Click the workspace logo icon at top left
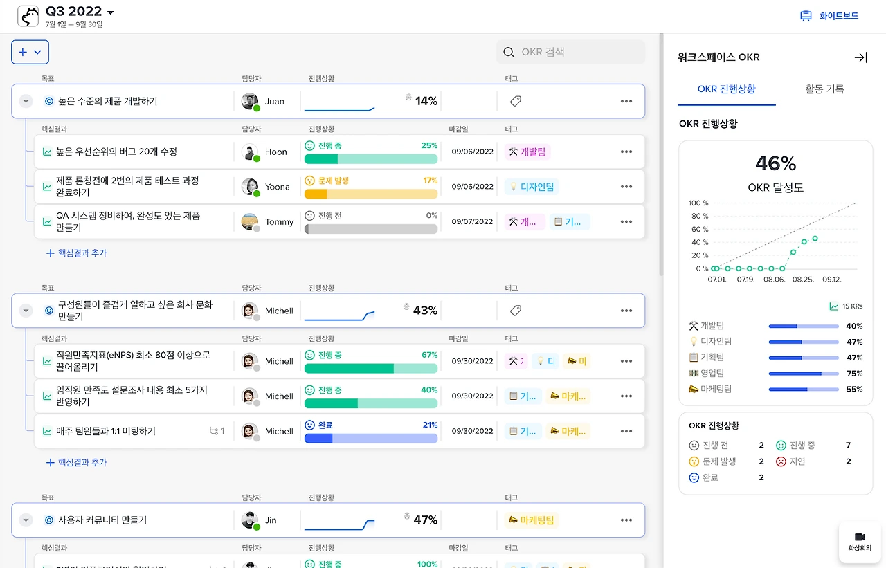The image size is (886, 568). (x=28, y=16)
